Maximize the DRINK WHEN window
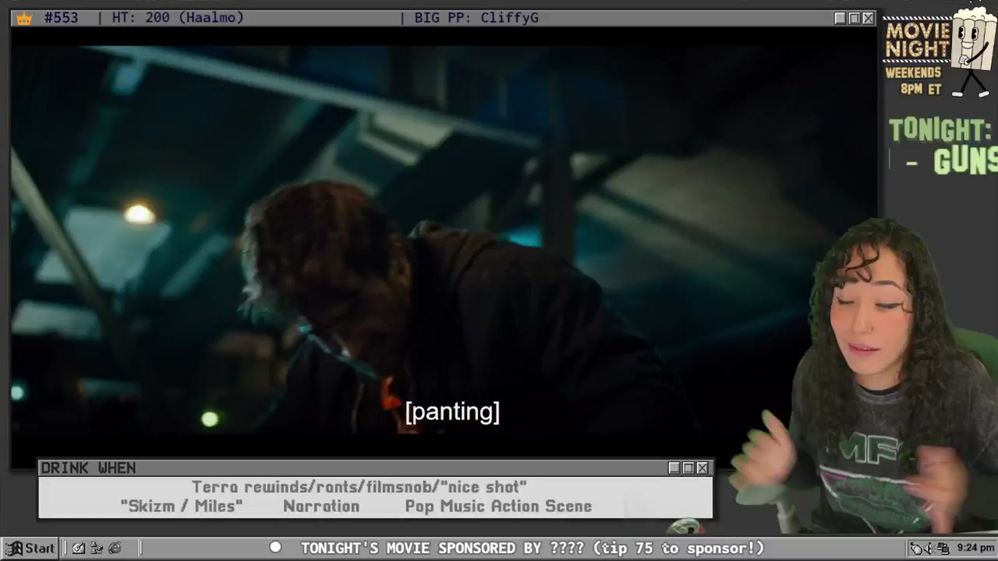This screenshot has height=561, width=998. click(x=688, y=468)
